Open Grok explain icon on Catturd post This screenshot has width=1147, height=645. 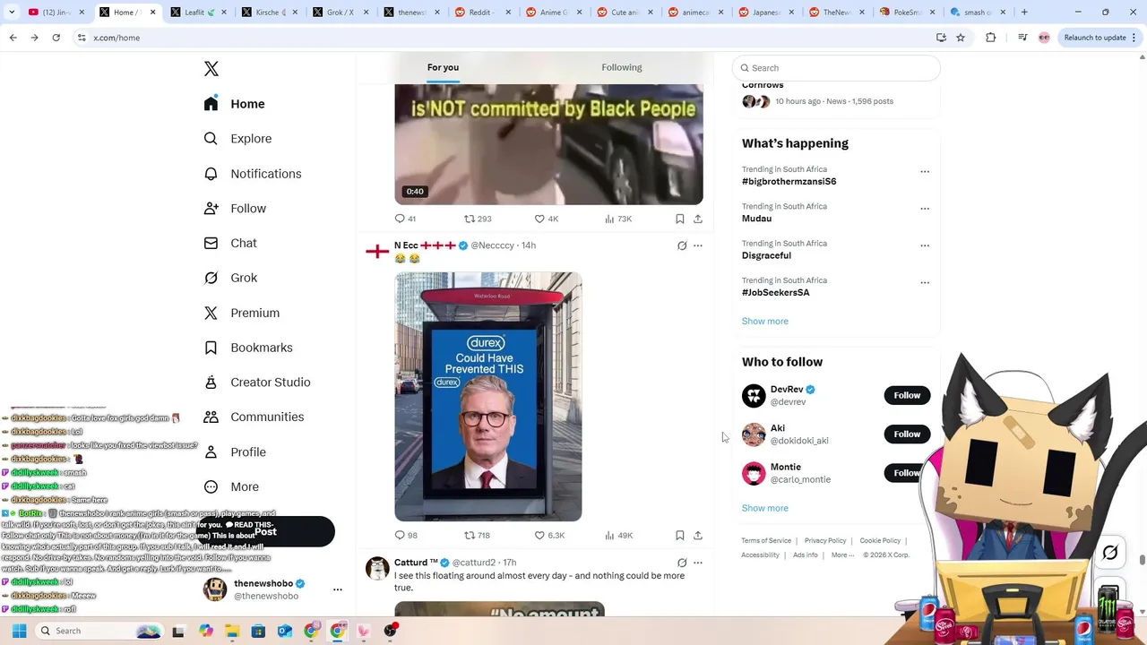[x=682, y=563]
